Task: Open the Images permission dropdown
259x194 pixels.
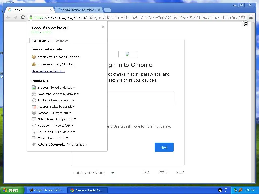Action: pos(62,87)
